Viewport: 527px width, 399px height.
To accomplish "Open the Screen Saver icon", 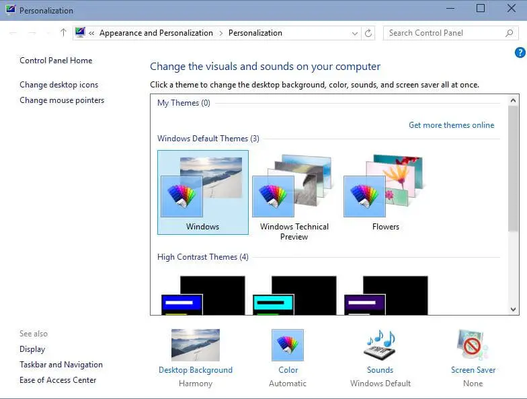I will 473,344.
